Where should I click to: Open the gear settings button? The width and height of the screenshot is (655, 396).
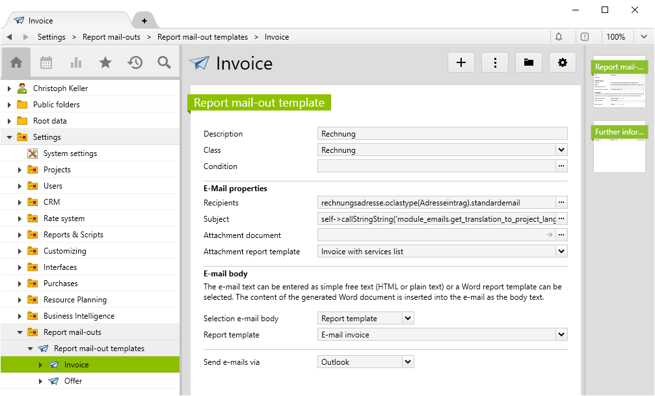click(563, 62)
